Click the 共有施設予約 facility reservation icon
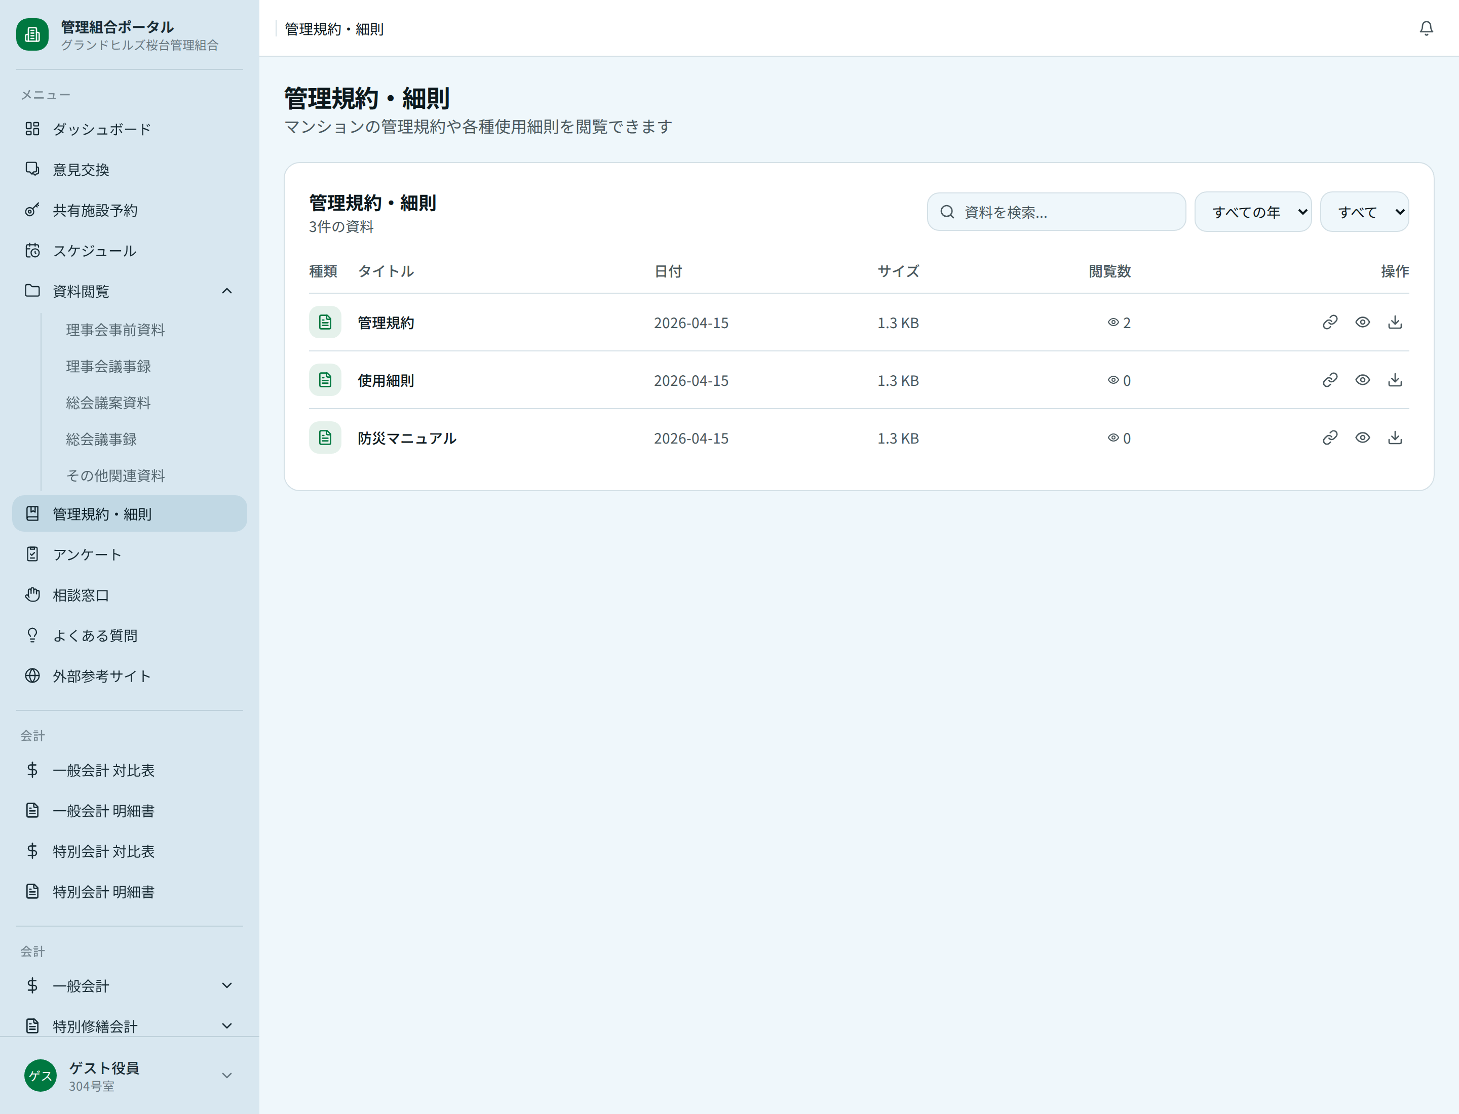The image size is (1459, 1114). tap(32, 210)
